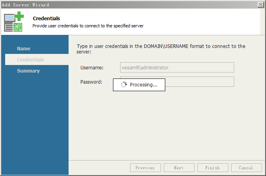The image size is (266, 176).
Task: Click the Finish button
Action: tap(213, 168)
